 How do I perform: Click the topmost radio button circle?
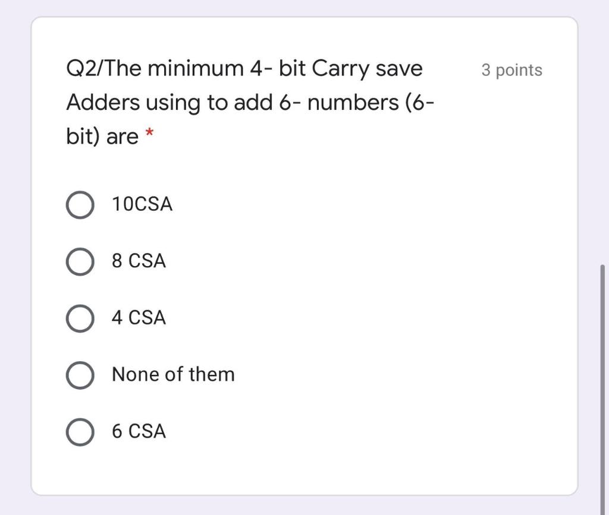click(x=80, y=204)
